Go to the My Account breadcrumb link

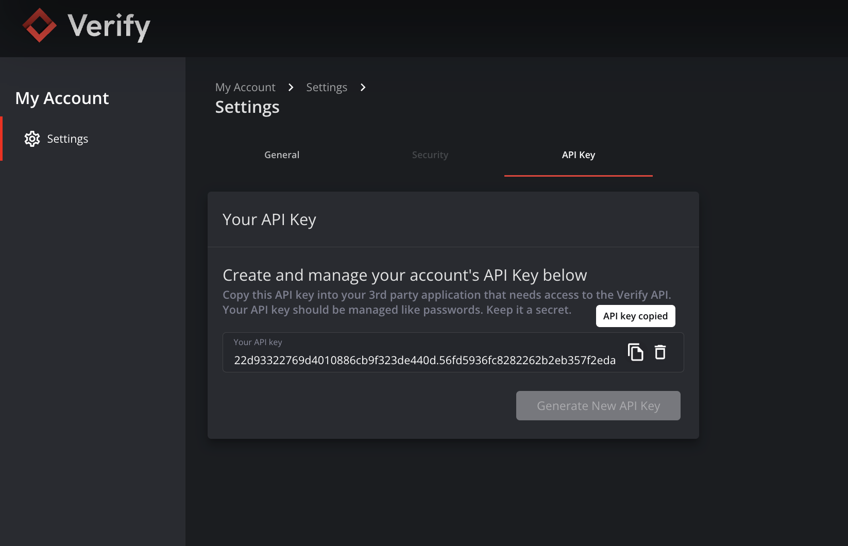click(245, 87)
